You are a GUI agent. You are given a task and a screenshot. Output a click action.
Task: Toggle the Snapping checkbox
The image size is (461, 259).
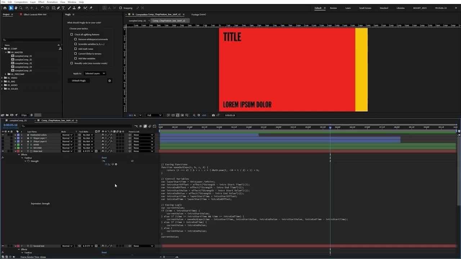(121, 8)
